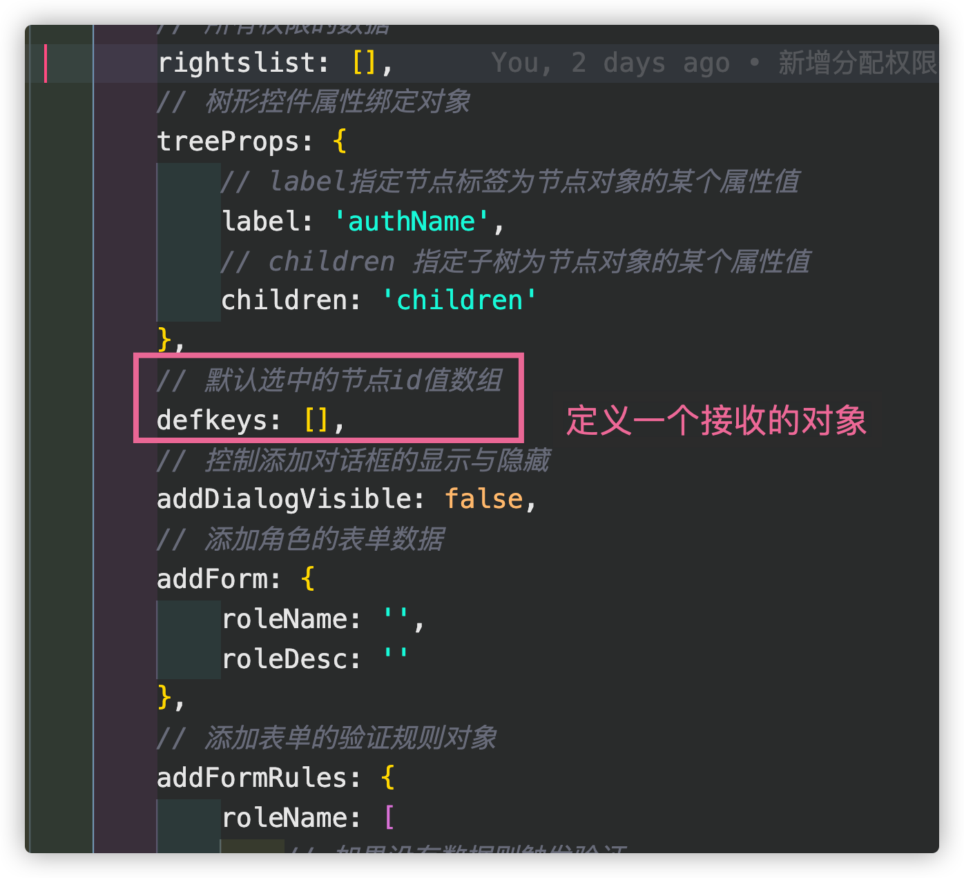This screenshot has width=964, height=878.
Task: Click the roleDesc empty string value
Action: point(395,658)
